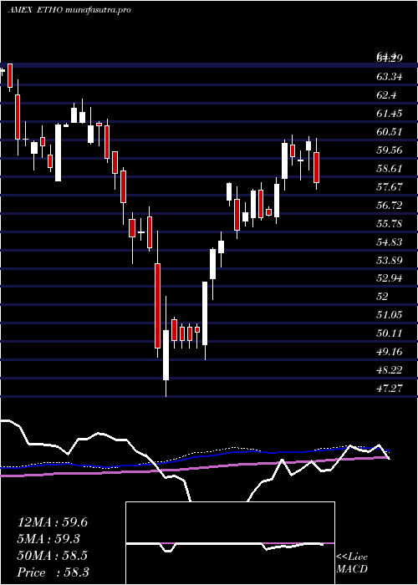
Task: Click the 12MA : 59.6 readout
Action: 53,522
